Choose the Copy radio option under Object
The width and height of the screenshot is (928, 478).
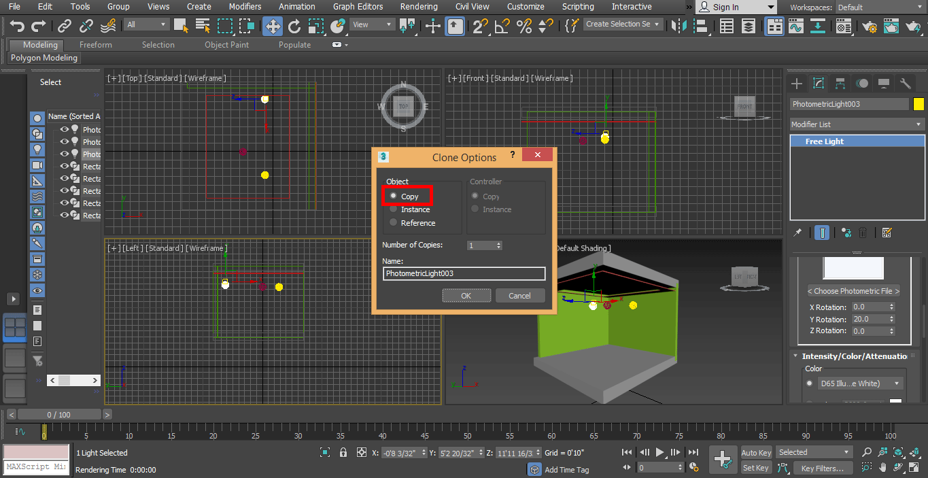point(394,196)
